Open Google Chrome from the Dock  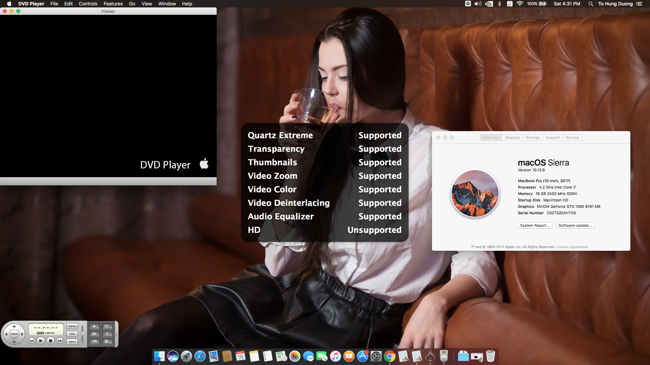[x=390, y=356]
